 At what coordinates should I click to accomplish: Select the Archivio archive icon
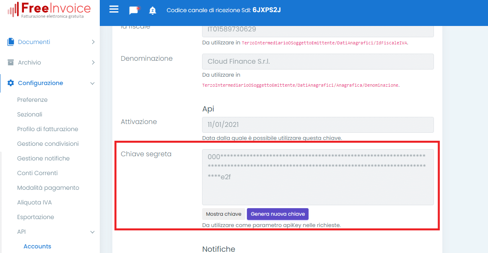click(x=10, y=62)
